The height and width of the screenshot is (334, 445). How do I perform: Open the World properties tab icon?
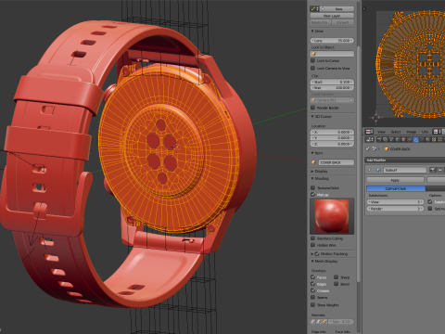[398, 139]
